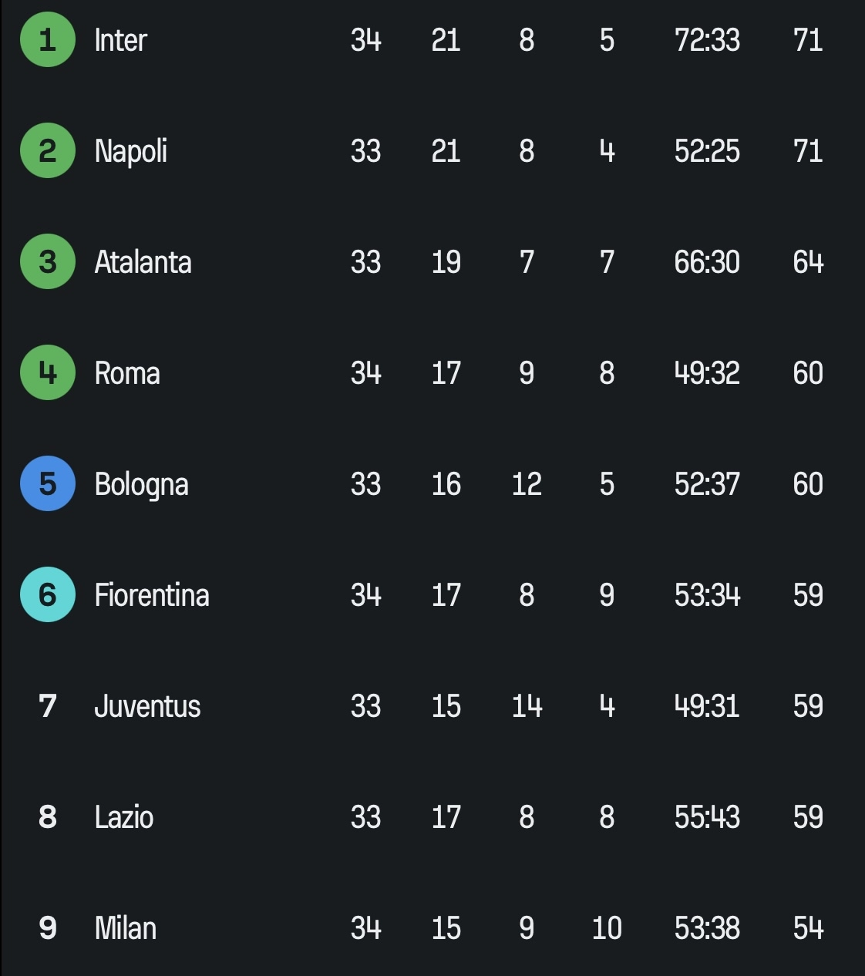Click Milan's 54 points value
The image size is (865, 976).
pos(808,928)
